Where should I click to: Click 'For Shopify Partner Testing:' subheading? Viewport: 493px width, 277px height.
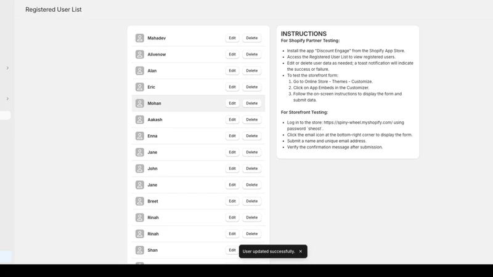click(311, 41)
